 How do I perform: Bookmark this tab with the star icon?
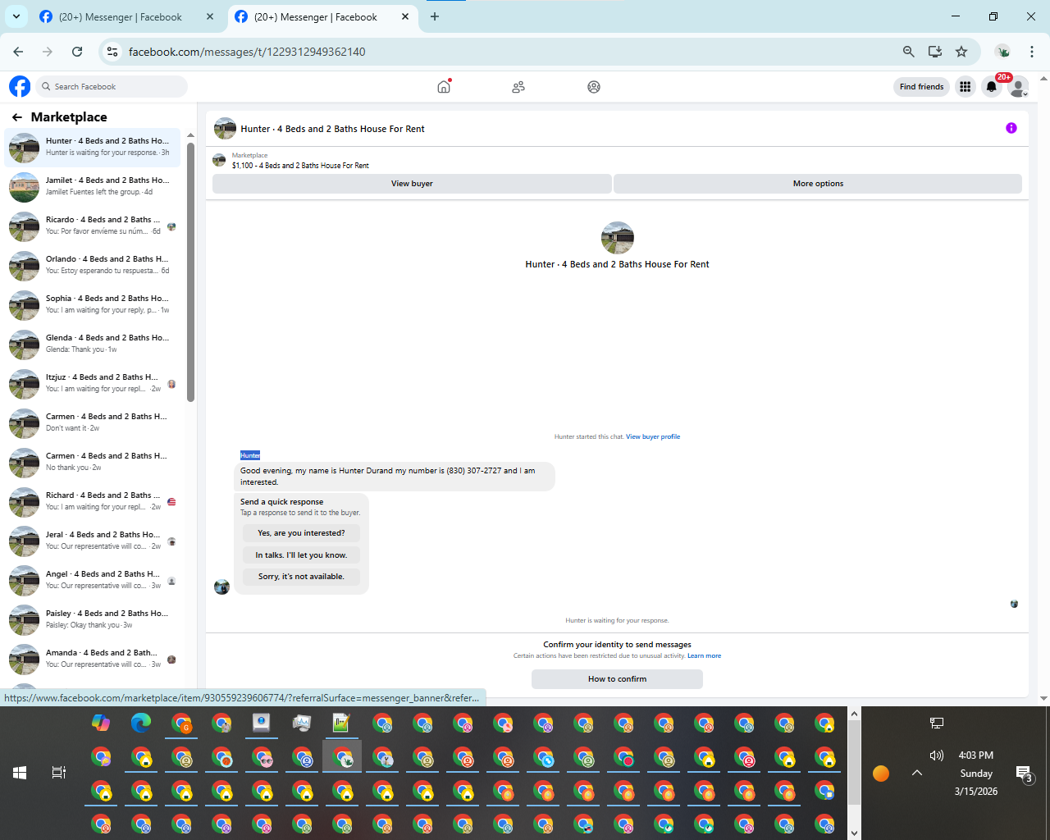click(961, 52)
